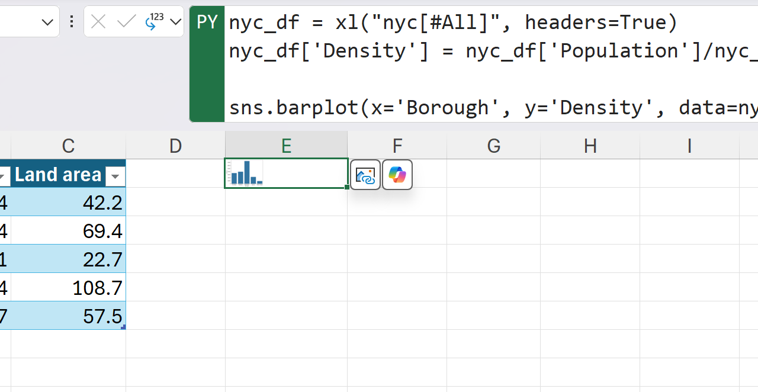Commit the formula with the checkmark icon

126,22
